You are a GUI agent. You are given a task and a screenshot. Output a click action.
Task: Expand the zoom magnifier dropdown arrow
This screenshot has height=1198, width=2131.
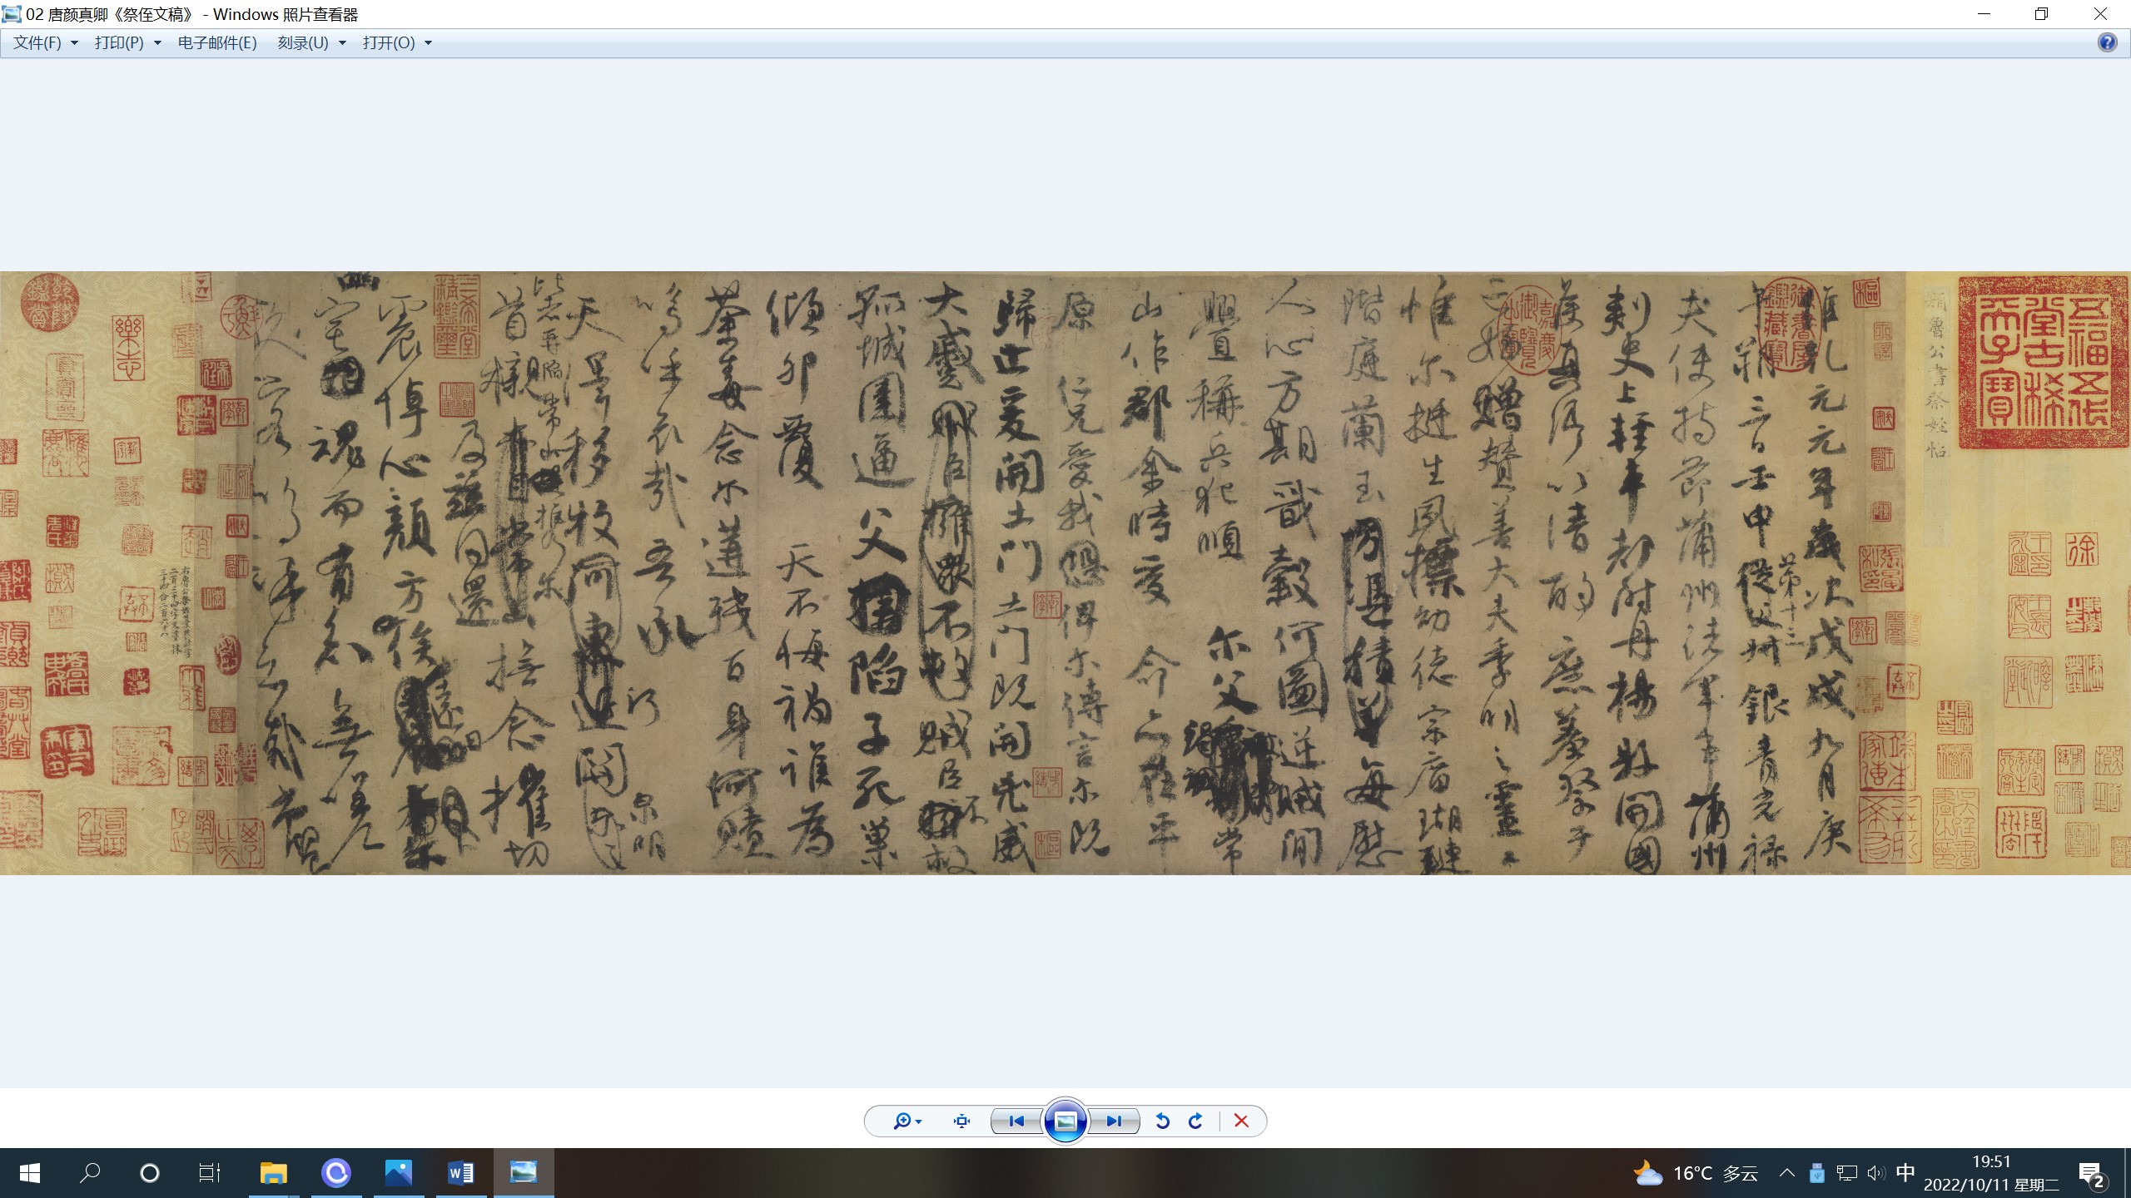(919, 1122)
